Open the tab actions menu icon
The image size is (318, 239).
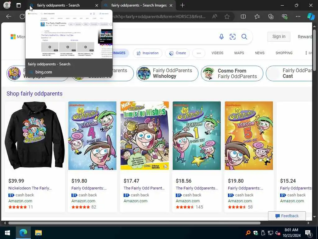pos(18,5)
